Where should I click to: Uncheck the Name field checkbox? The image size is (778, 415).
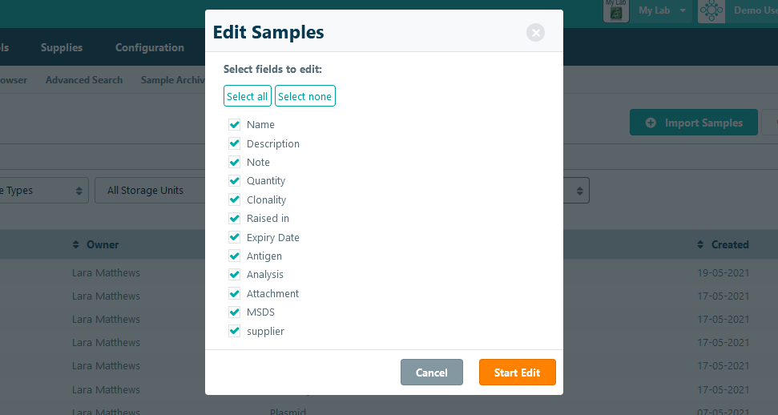tap(234, 125)
